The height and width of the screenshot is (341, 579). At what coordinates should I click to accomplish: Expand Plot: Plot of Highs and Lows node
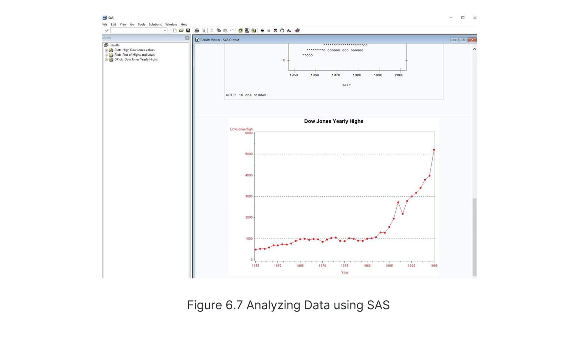pos(106,55)
